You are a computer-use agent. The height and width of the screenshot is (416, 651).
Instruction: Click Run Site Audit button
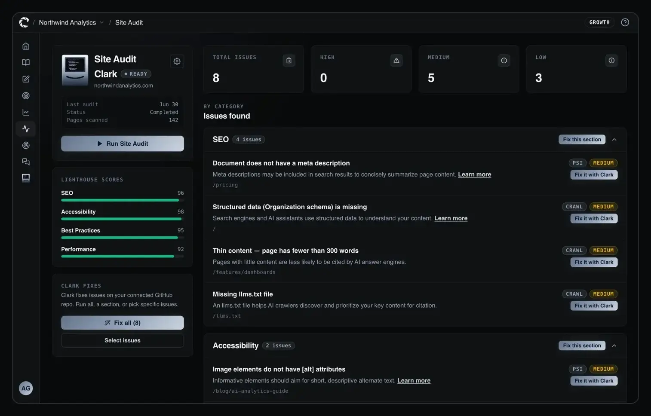(123, 144)
